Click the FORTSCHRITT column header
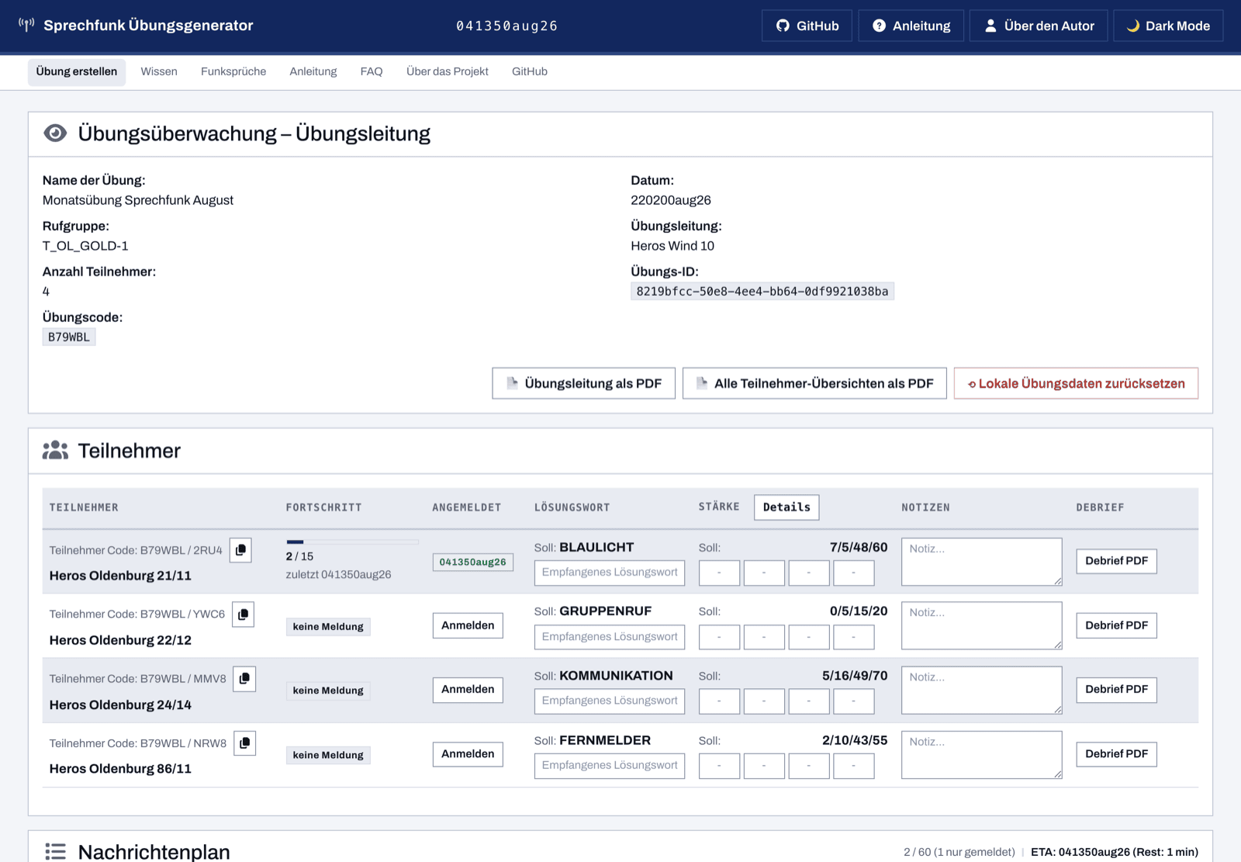 coord(323,507)
